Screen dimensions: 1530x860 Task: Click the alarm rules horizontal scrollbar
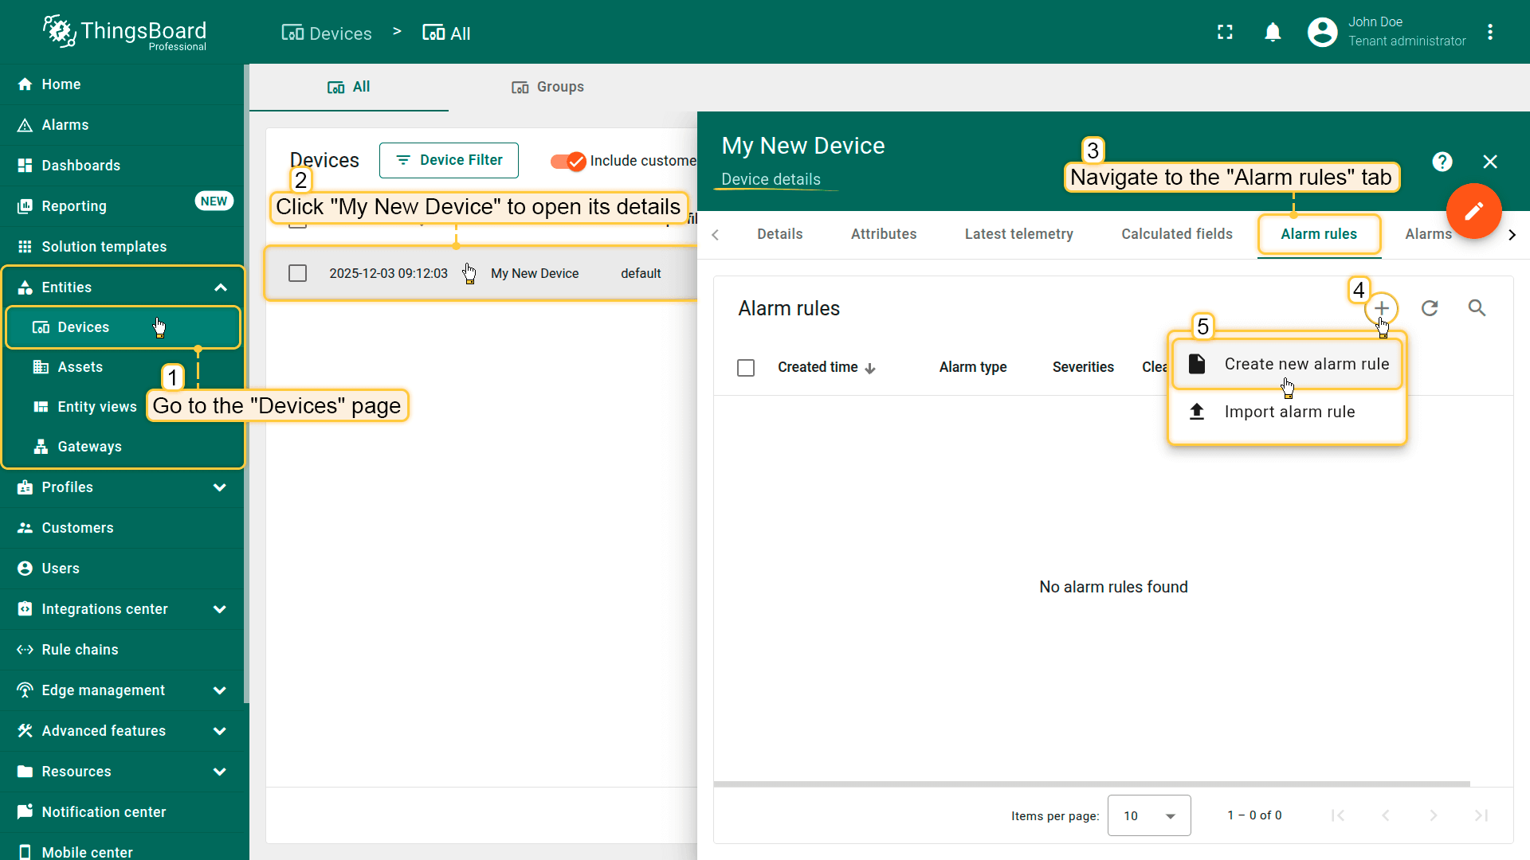click(x=1092, y=784)
